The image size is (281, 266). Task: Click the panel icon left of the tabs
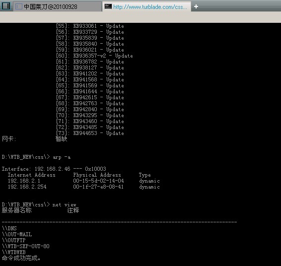6,6
